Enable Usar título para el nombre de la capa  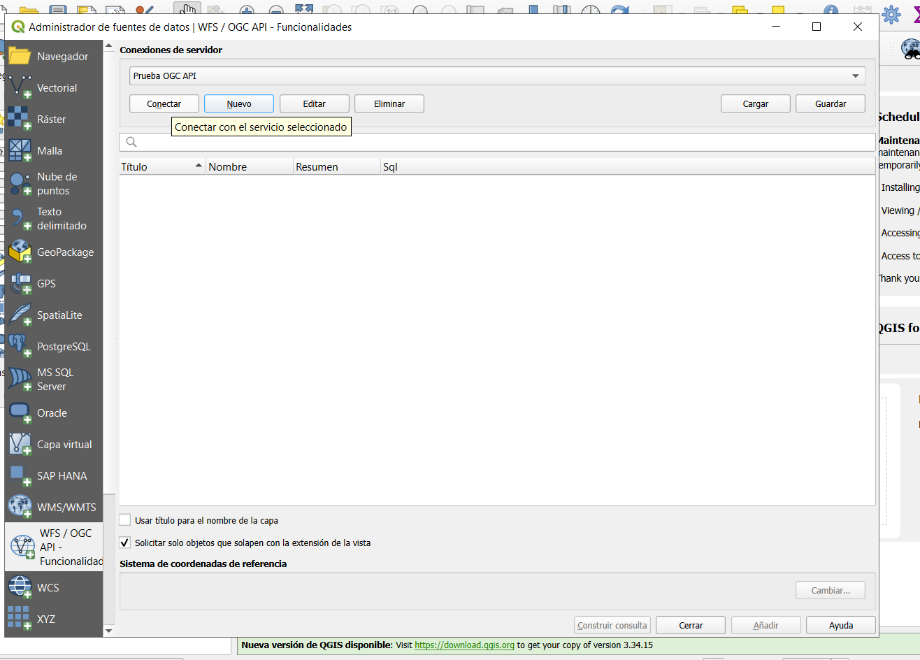(x=125, y=520)
